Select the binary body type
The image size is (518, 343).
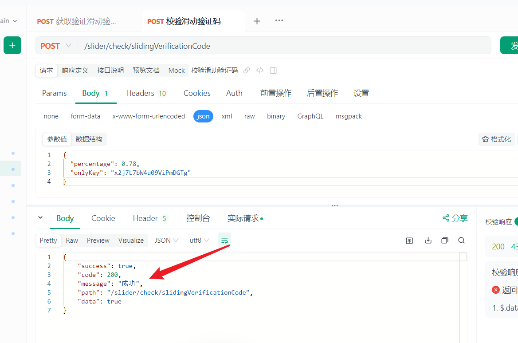coord(276,116)
